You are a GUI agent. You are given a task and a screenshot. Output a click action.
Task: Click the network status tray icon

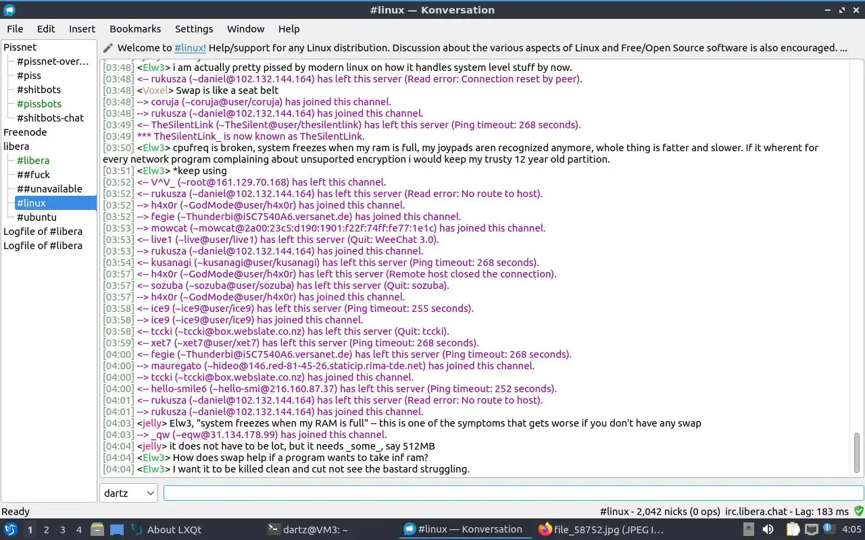coord(811,530)
